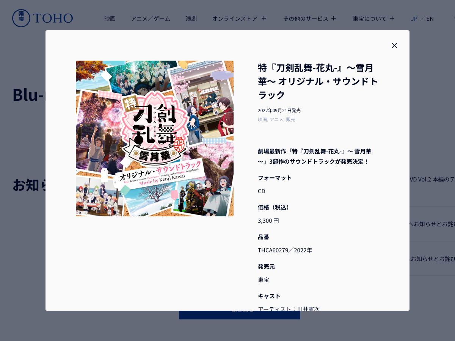Image resolution: width=455 pixels, height=341 pixels.
Task: Expand the オンラインストア menu
Action: [x=239, y=19]
